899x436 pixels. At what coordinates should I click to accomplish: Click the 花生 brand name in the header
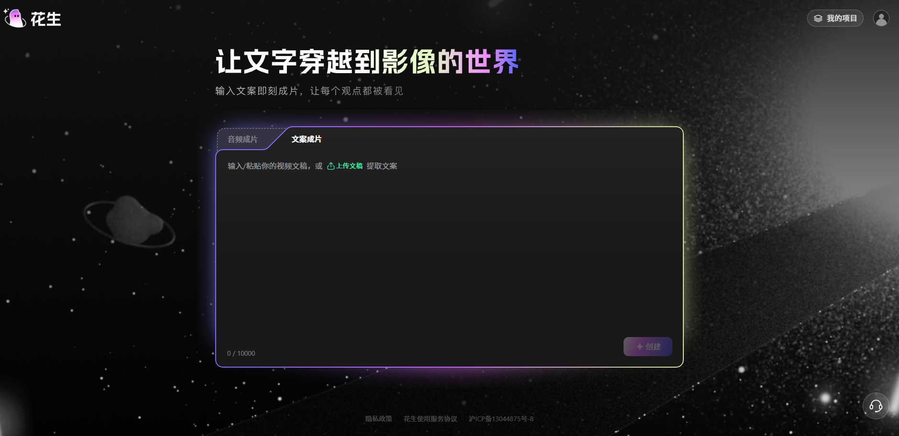46,19
